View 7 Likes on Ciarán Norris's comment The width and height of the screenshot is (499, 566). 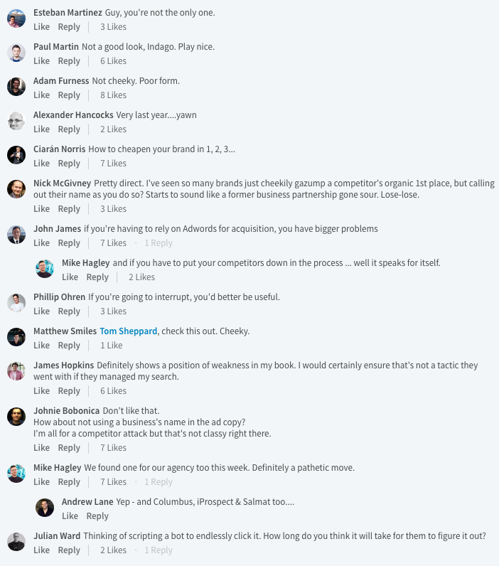click(x=113, y=164)
